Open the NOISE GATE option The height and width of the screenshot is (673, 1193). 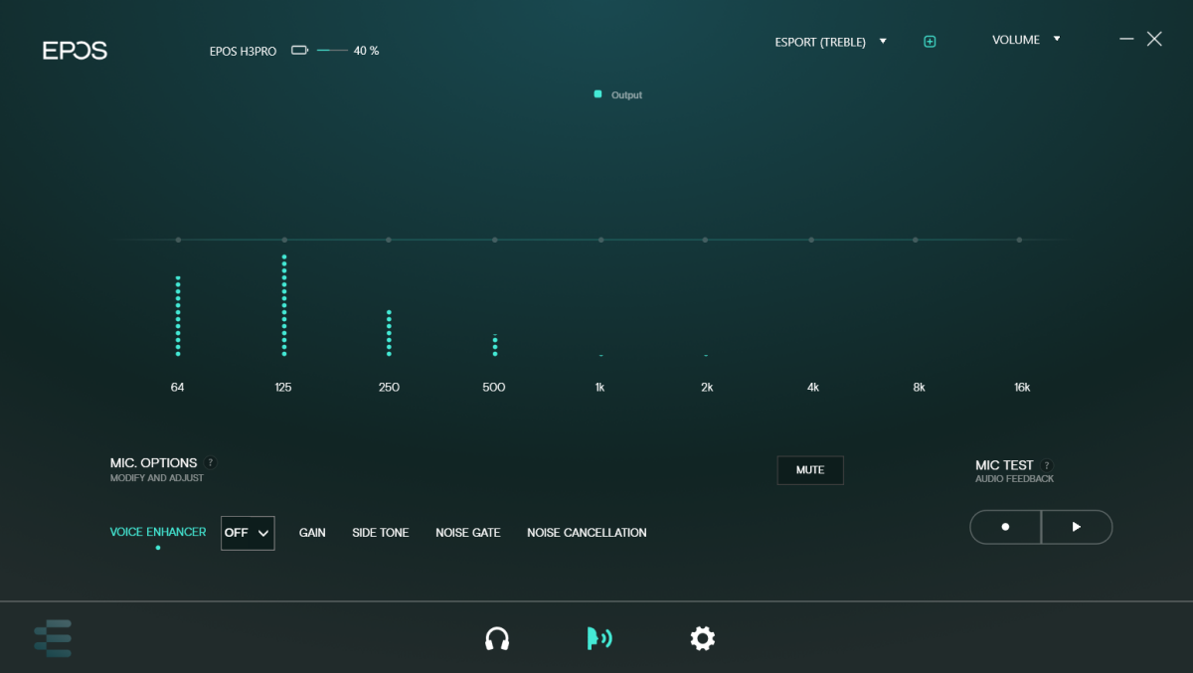467,533
